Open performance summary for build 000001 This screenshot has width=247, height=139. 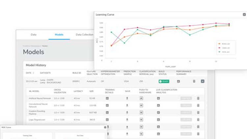coord(178,81)
